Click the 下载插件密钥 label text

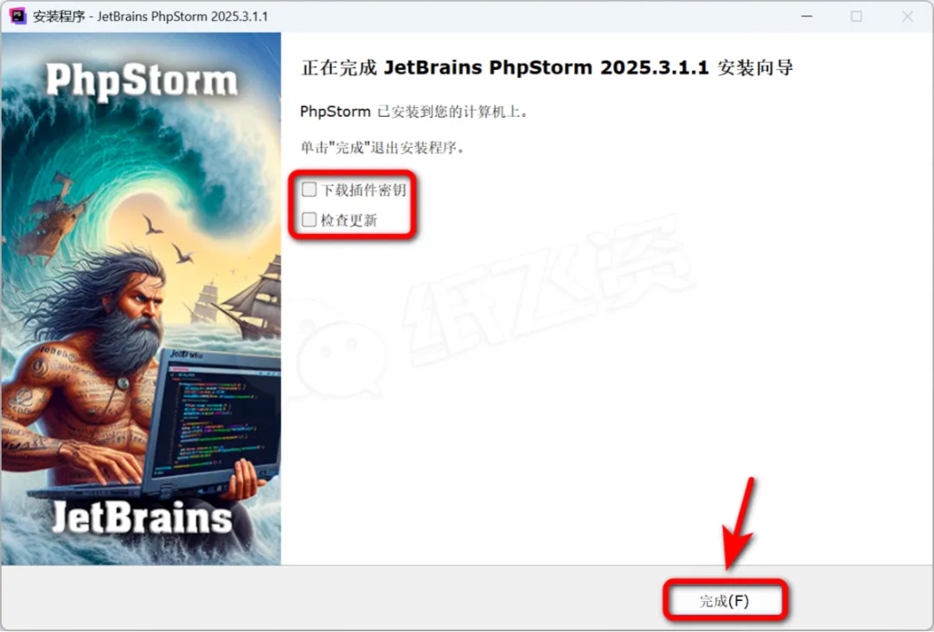pos(363,190)
